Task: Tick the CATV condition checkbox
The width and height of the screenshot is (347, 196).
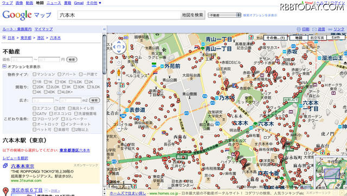Action: [x=34, y=114]
